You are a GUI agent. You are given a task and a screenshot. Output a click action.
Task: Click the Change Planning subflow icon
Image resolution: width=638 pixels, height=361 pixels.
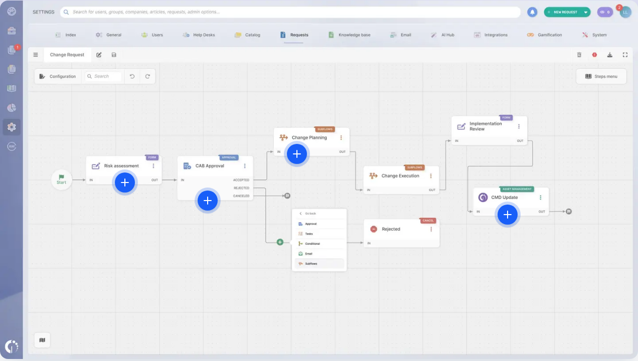click(283, 137)
